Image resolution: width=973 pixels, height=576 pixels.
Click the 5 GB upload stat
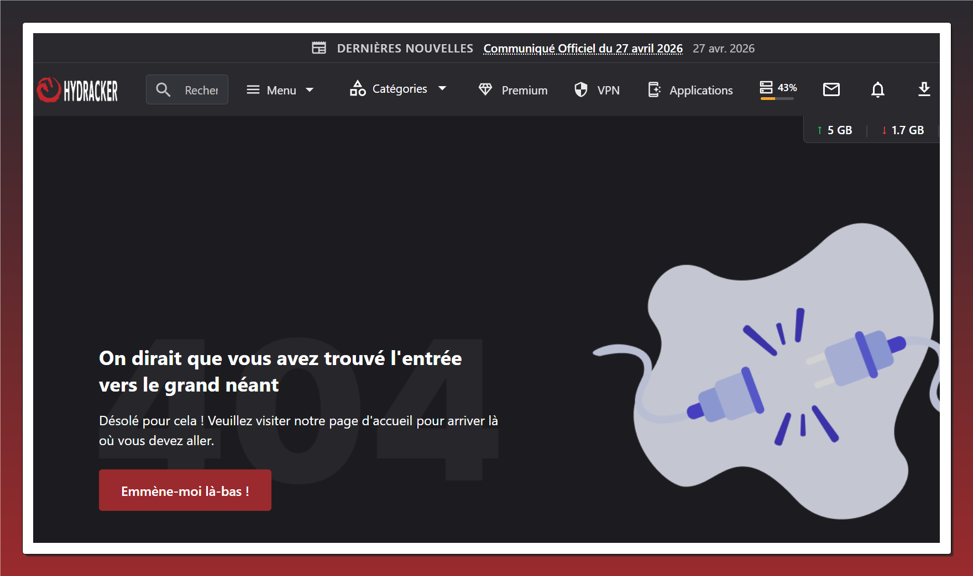(x=834, y=130)
